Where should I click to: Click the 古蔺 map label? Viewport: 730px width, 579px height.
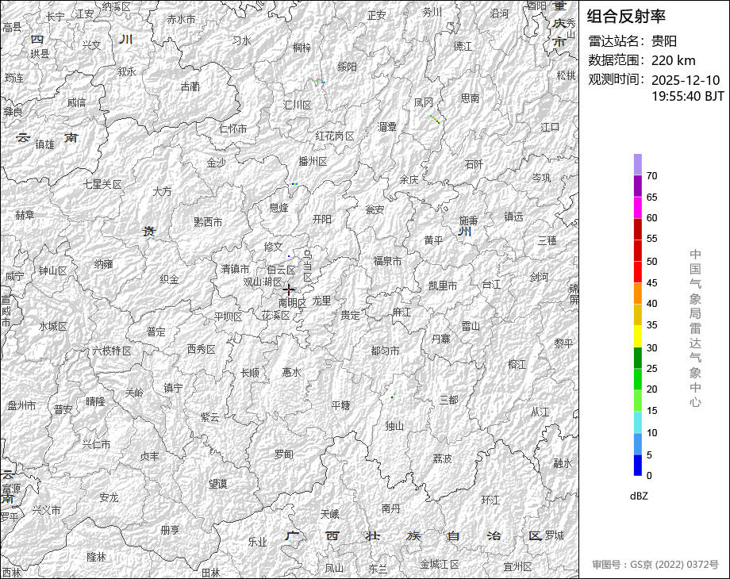tap(190, 86)
